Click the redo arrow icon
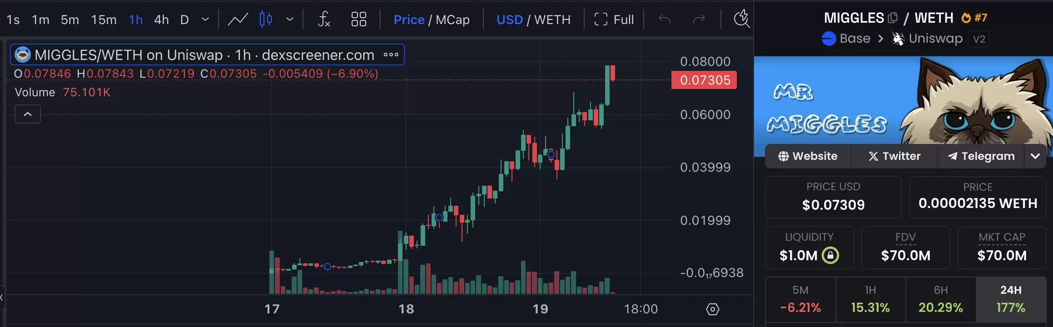The image size is (1053, 327). tap(699, 19)
